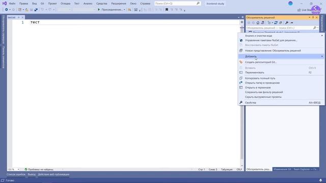Choose Управление пакетами NuGet для решения
Viewport: 326px width, 183px height.
pyautogui.click(x=281, y=40)
